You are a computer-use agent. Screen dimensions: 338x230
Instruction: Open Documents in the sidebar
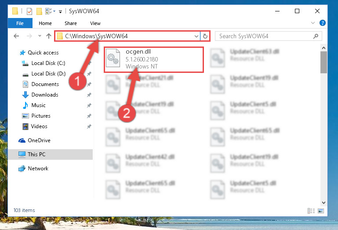(41, 84)
